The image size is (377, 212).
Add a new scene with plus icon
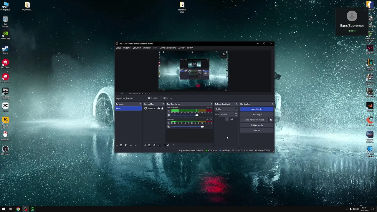click(x=117, y=145)
